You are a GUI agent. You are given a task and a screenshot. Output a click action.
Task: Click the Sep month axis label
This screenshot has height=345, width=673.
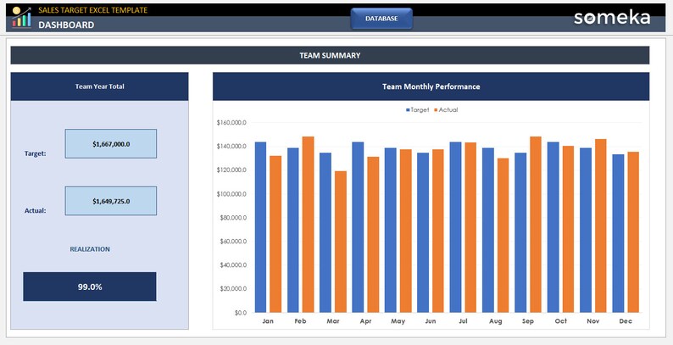(528, 321)
